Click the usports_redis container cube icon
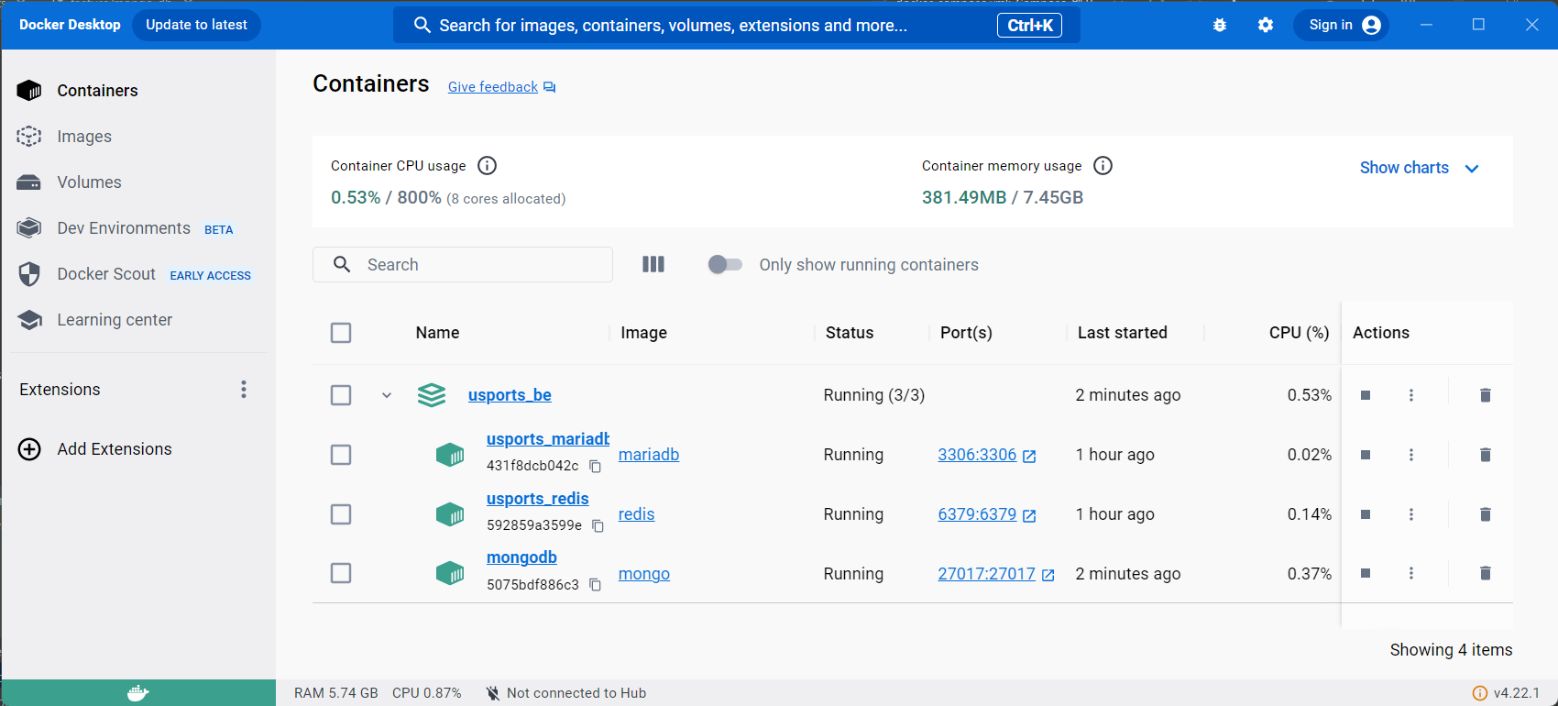Image resolution: width=1558 pixels, height=706 pixels. click(450, 514)
